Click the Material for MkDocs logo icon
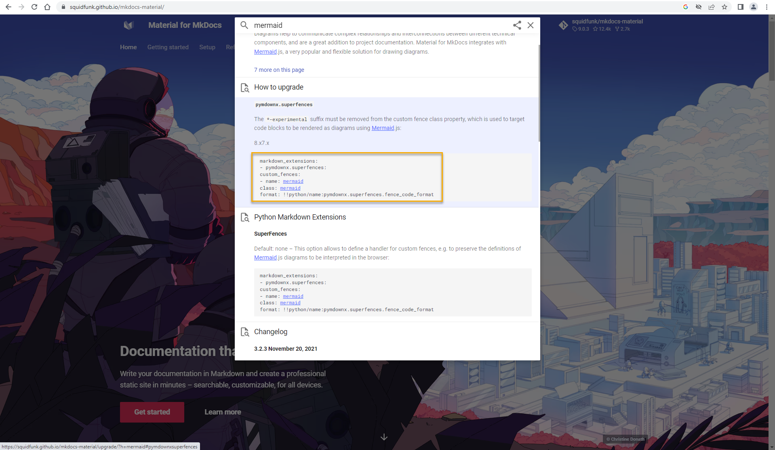The image size is (775, 450). [x=128, y=25]
